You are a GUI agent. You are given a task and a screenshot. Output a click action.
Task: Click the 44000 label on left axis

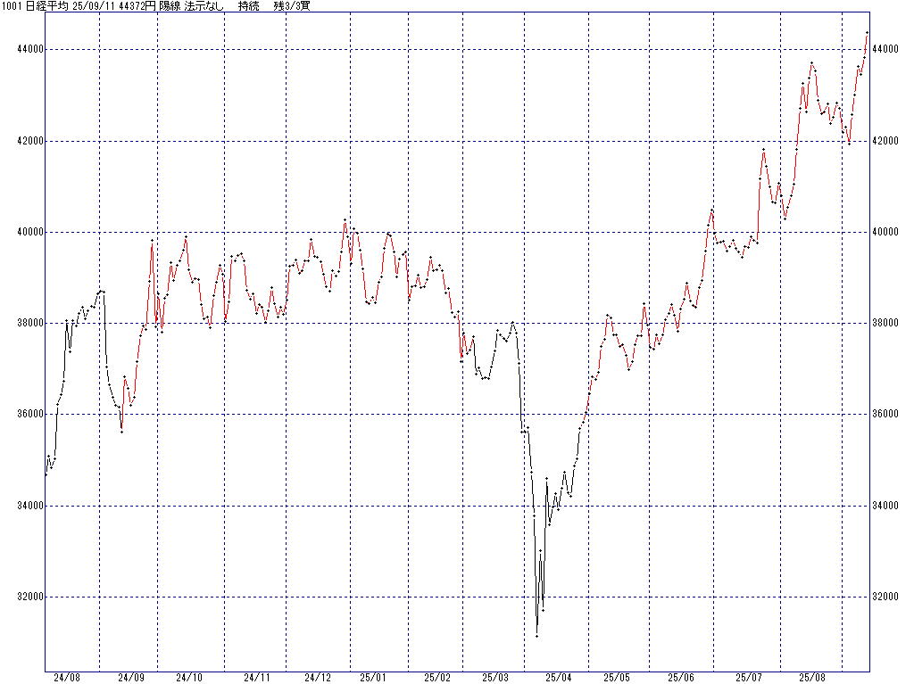[22, 50]
